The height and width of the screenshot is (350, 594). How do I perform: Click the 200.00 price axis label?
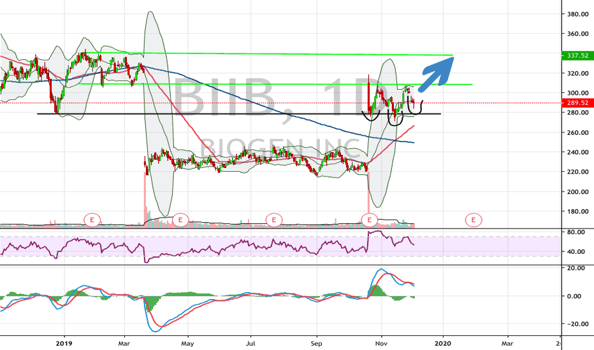(x=577, y=192)
